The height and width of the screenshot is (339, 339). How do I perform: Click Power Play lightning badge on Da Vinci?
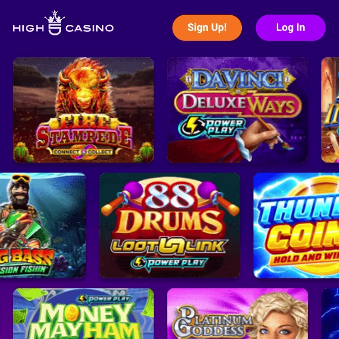point(211,127)
